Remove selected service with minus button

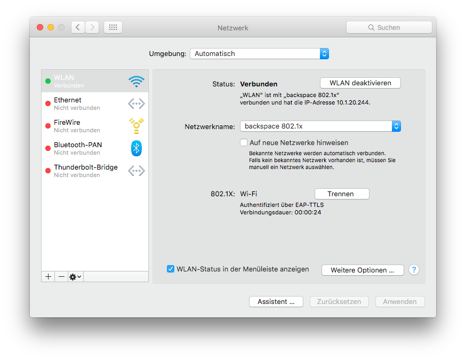[x=61, y=277]
